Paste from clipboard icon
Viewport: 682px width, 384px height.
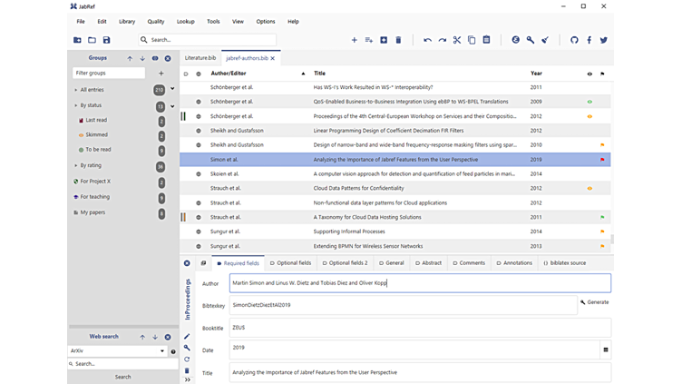click(486, 40)
